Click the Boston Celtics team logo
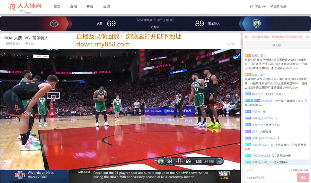This screenshot has width=311, height=183. point(257,24)
